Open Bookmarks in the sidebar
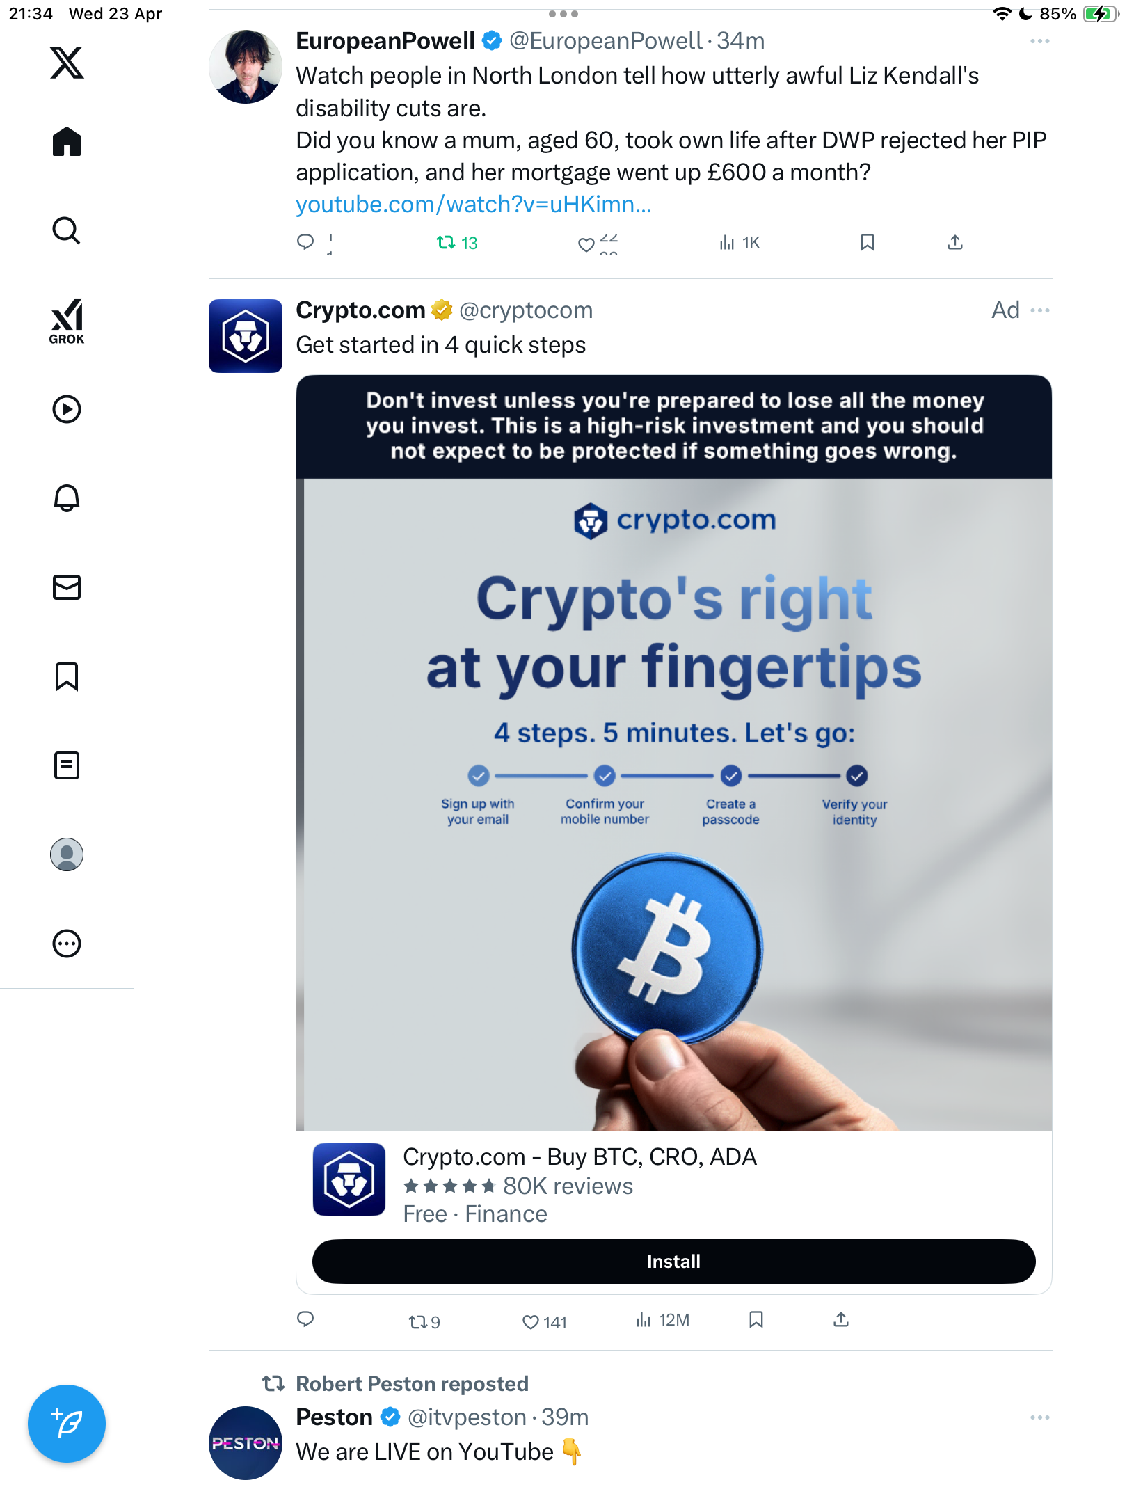The height and width of the screenshot is (1503, 1127). click(67, 676)
